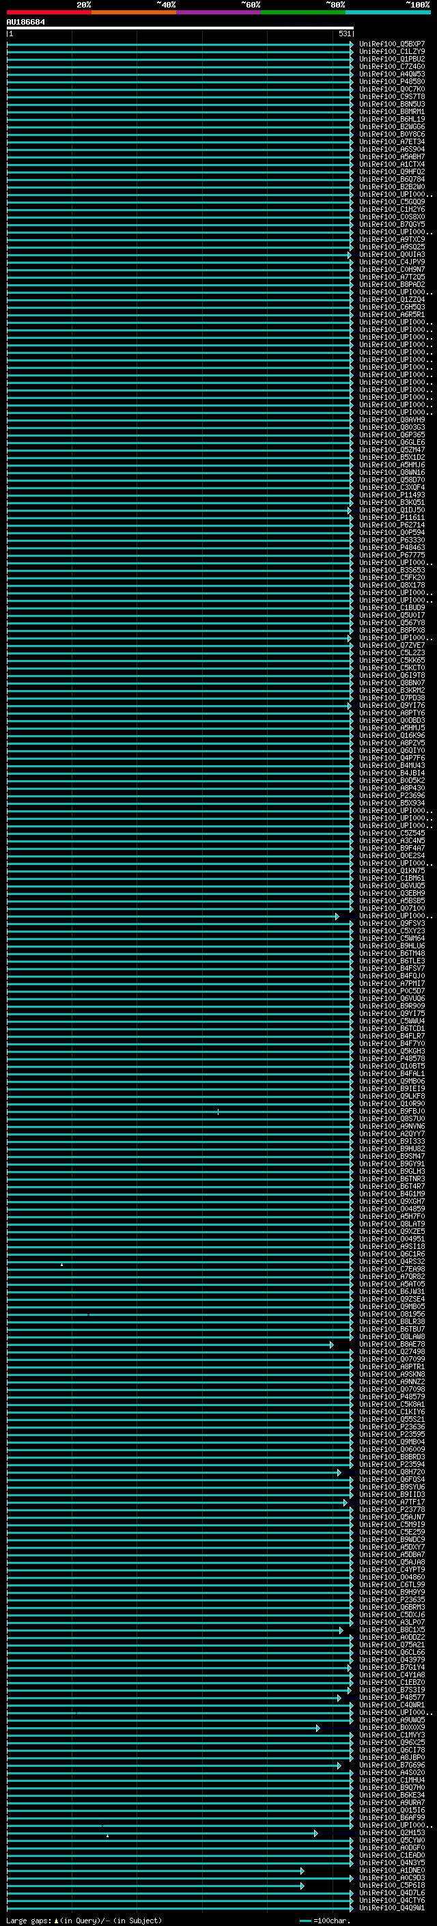Click the UniRef100_B6HL19 hit name

(392, 119)
